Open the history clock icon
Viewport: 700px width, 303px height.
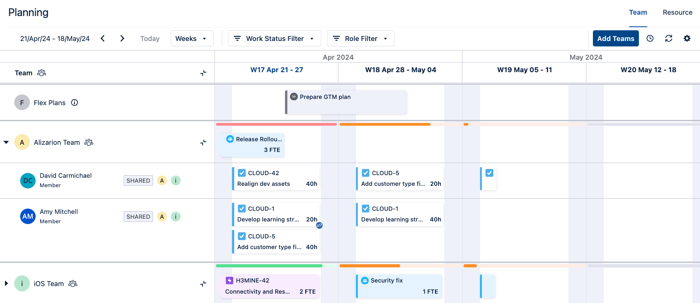point(650,38)
